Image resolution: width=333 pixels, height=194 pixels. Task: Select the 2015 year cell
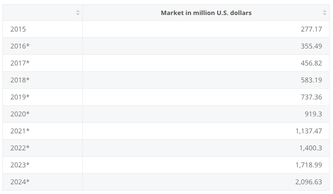[18, 29]
